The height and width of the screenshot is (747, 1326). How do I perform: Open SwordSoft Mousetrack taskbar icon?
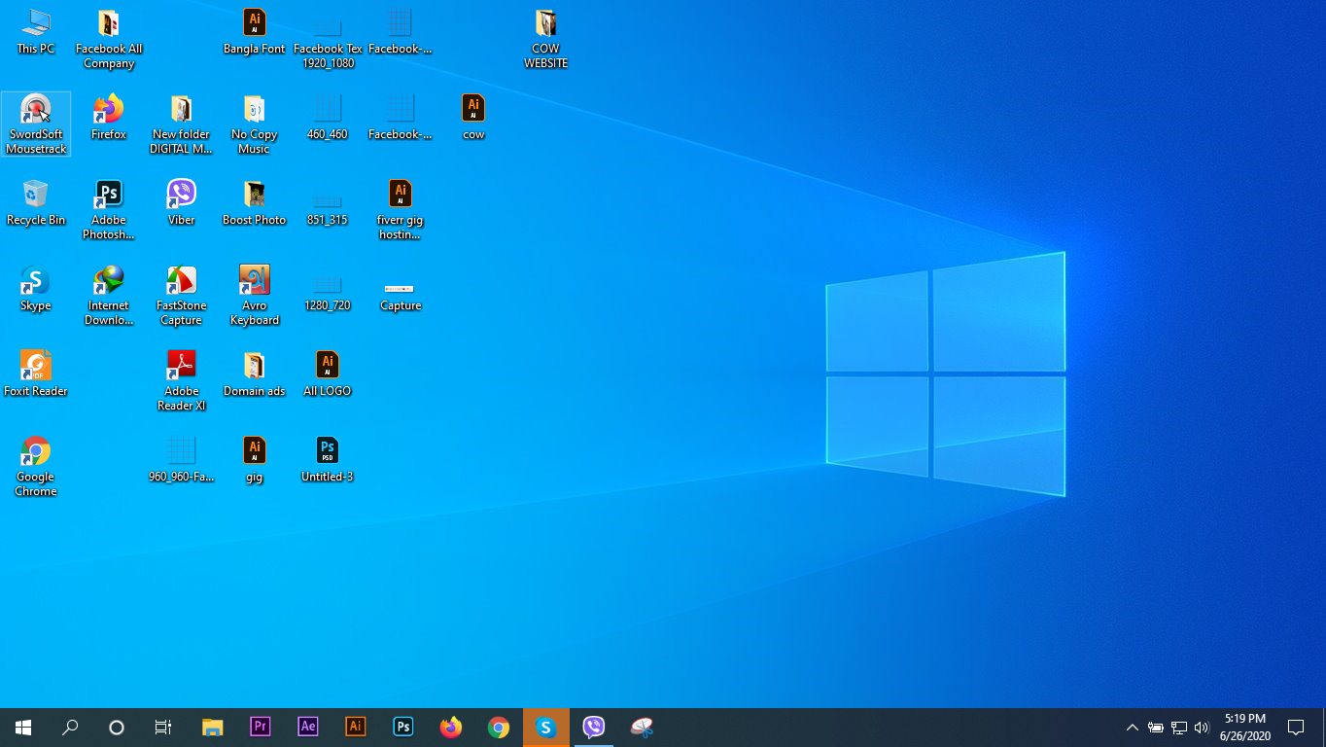(x=642, y=728)
